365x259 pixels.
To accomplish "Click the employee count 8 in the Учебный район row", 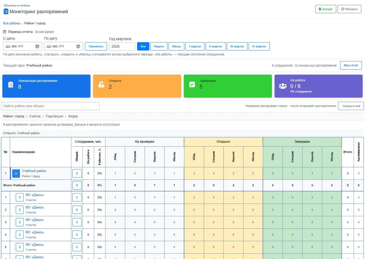I will 77,173.
